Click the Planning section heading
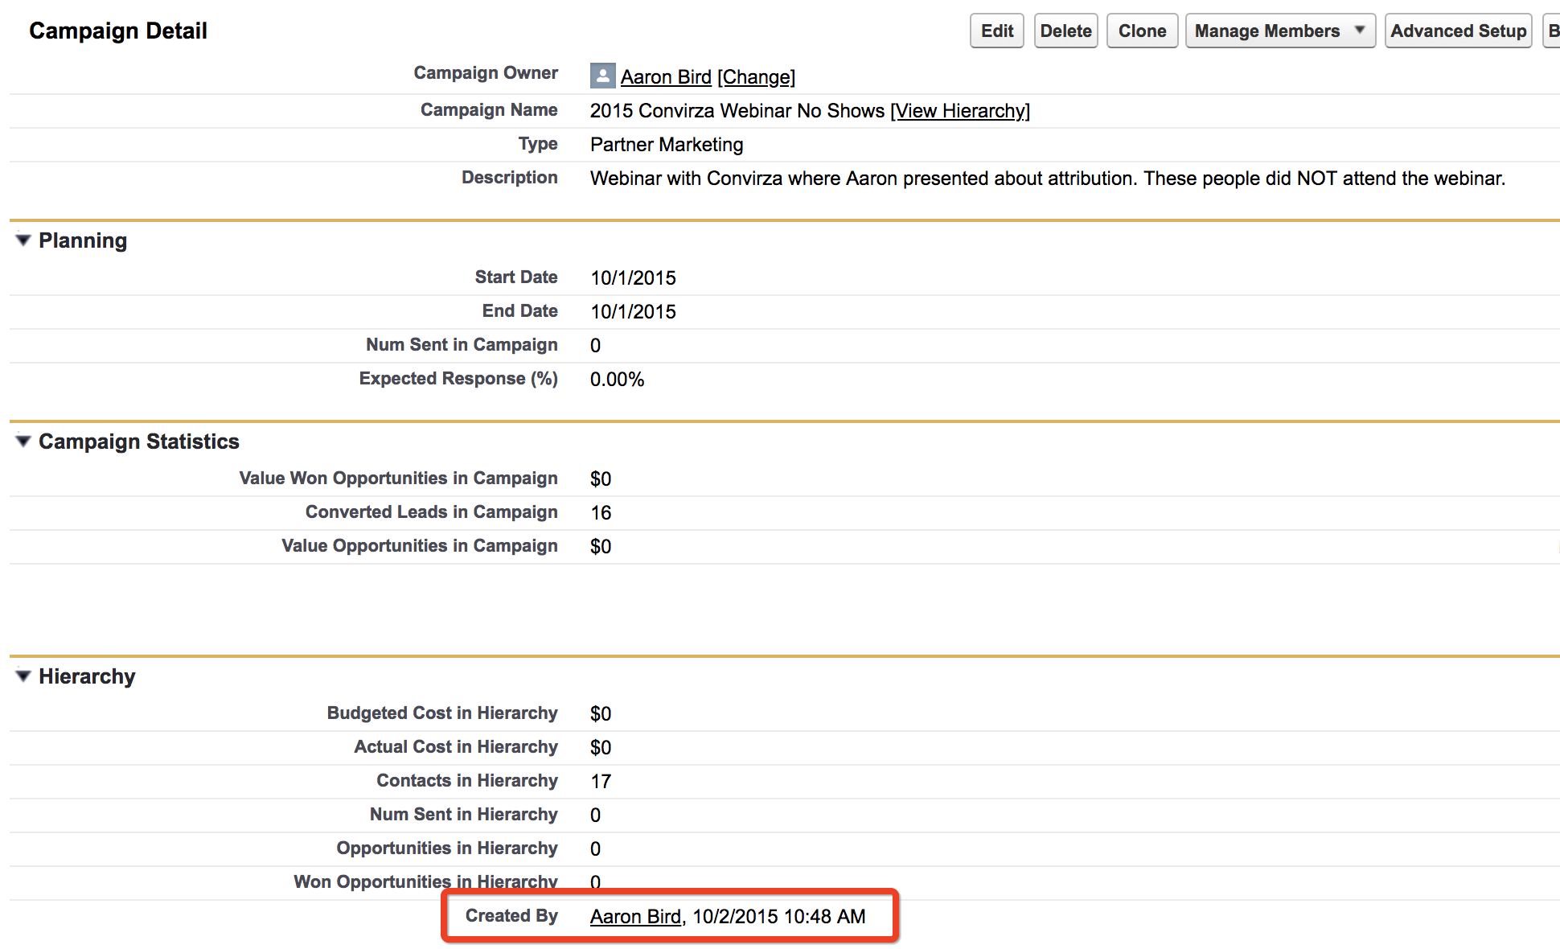Image resolution: width=1560 pixels, height=949 pixels. point(83,240)
